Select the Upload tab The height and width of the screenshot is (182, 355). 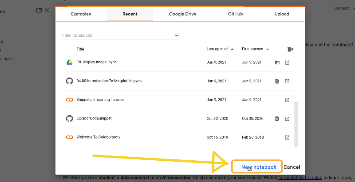pos(282,14)
